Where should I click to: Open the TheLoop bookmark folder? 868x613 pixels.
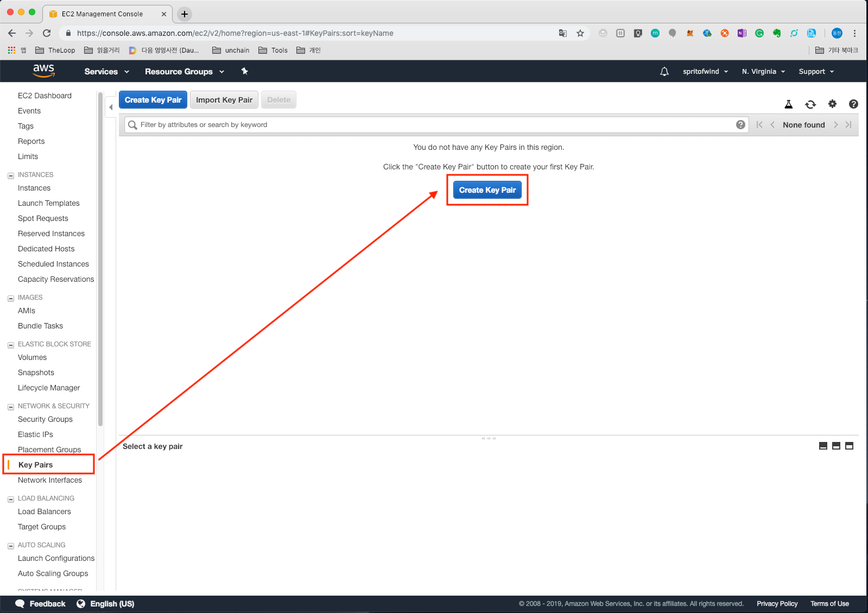[55, 50]
